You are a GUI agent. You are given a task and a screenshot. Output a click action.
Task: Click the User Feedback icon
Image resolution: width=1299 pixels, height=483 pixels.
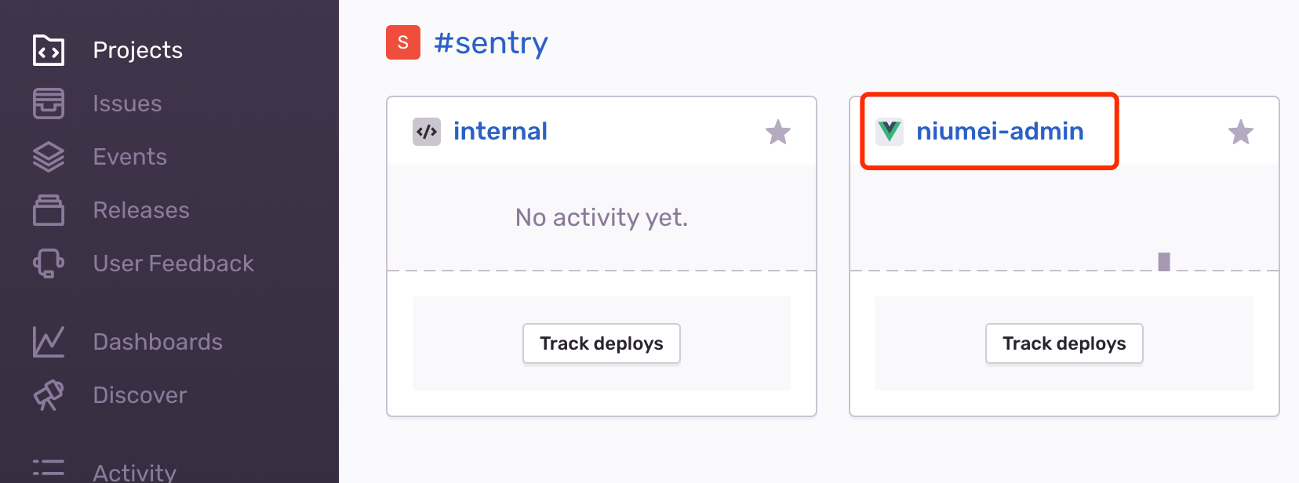[48, 263]
